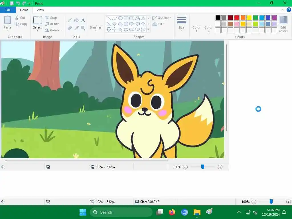Image resolution: width=292 pixels, height=219 pixels.
Task: Show hidden system tray icons
Action: [x=239, y=212]
